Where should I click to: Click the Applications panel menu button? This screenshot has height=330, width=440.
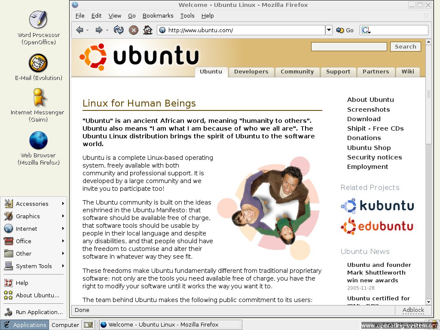click(24, 325)
